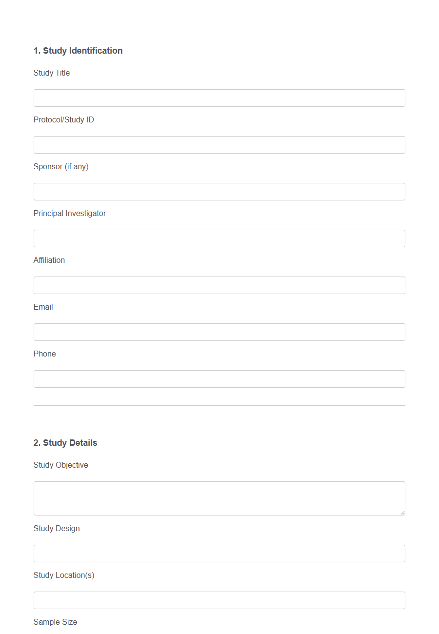The image size is (439, 634).
Task: Click the Email field label
Action: click(43, 307)
